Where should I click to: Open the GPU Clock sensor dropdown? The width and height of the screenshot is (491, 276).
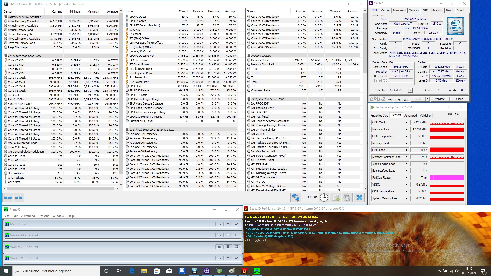pyautogui.click(x=406, y=122)
